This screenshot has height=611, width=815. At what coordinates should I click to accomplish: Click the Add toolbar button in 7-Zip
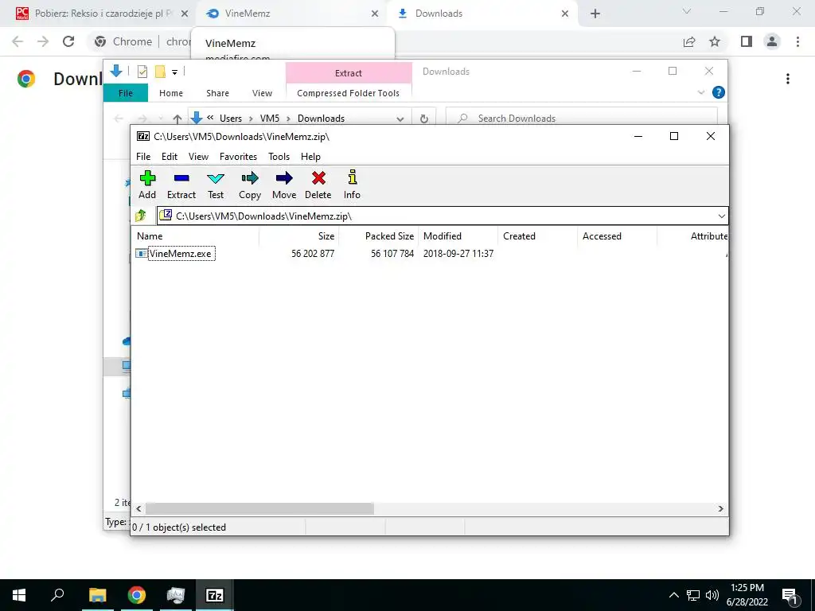[147, 185]
